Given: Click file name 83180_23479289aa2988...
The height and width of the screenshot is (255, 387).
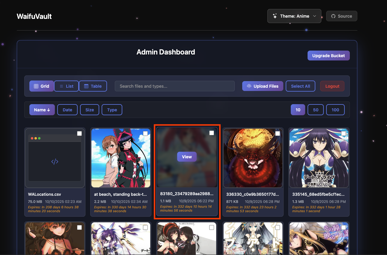Looking at the screenshot, I should pyautogui.click(x=187, y=194).
